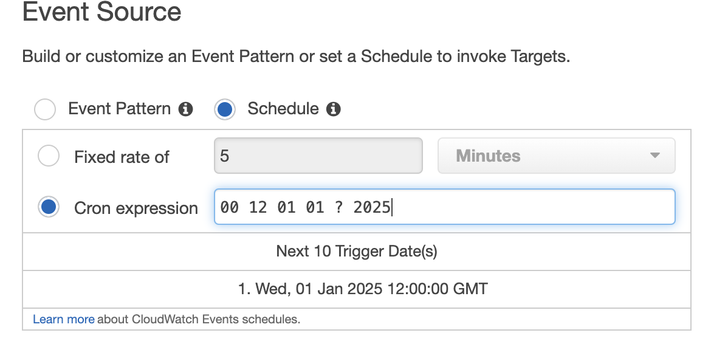This screenshot has height=344, width=711.
Task: Click the arrow on the Minutes dropdown
Action: 654,156
